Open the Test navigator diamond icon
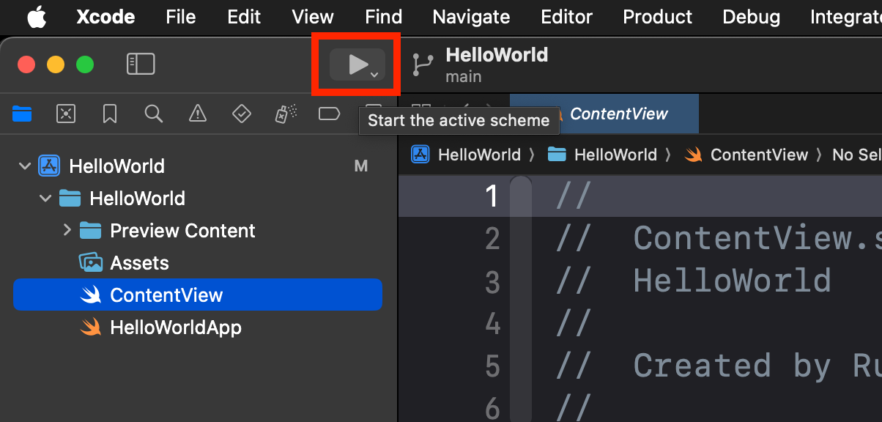The width and height of the screenshot is (882, 422). [242, 114]
